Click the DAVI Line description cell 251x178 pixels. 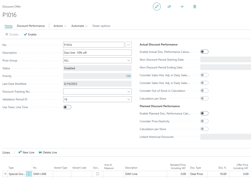click(x=145, y=174)
